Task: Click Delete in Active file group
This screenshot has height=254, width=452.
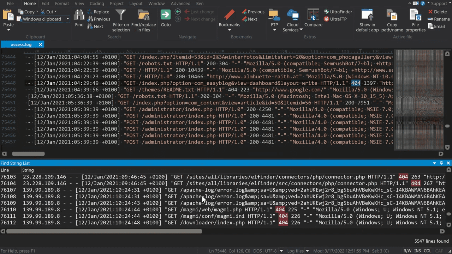Action: [437, 12]
